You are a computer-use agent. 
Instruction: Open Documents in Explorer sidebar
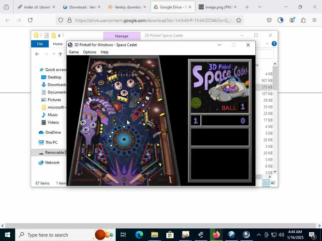coord(53,92)
